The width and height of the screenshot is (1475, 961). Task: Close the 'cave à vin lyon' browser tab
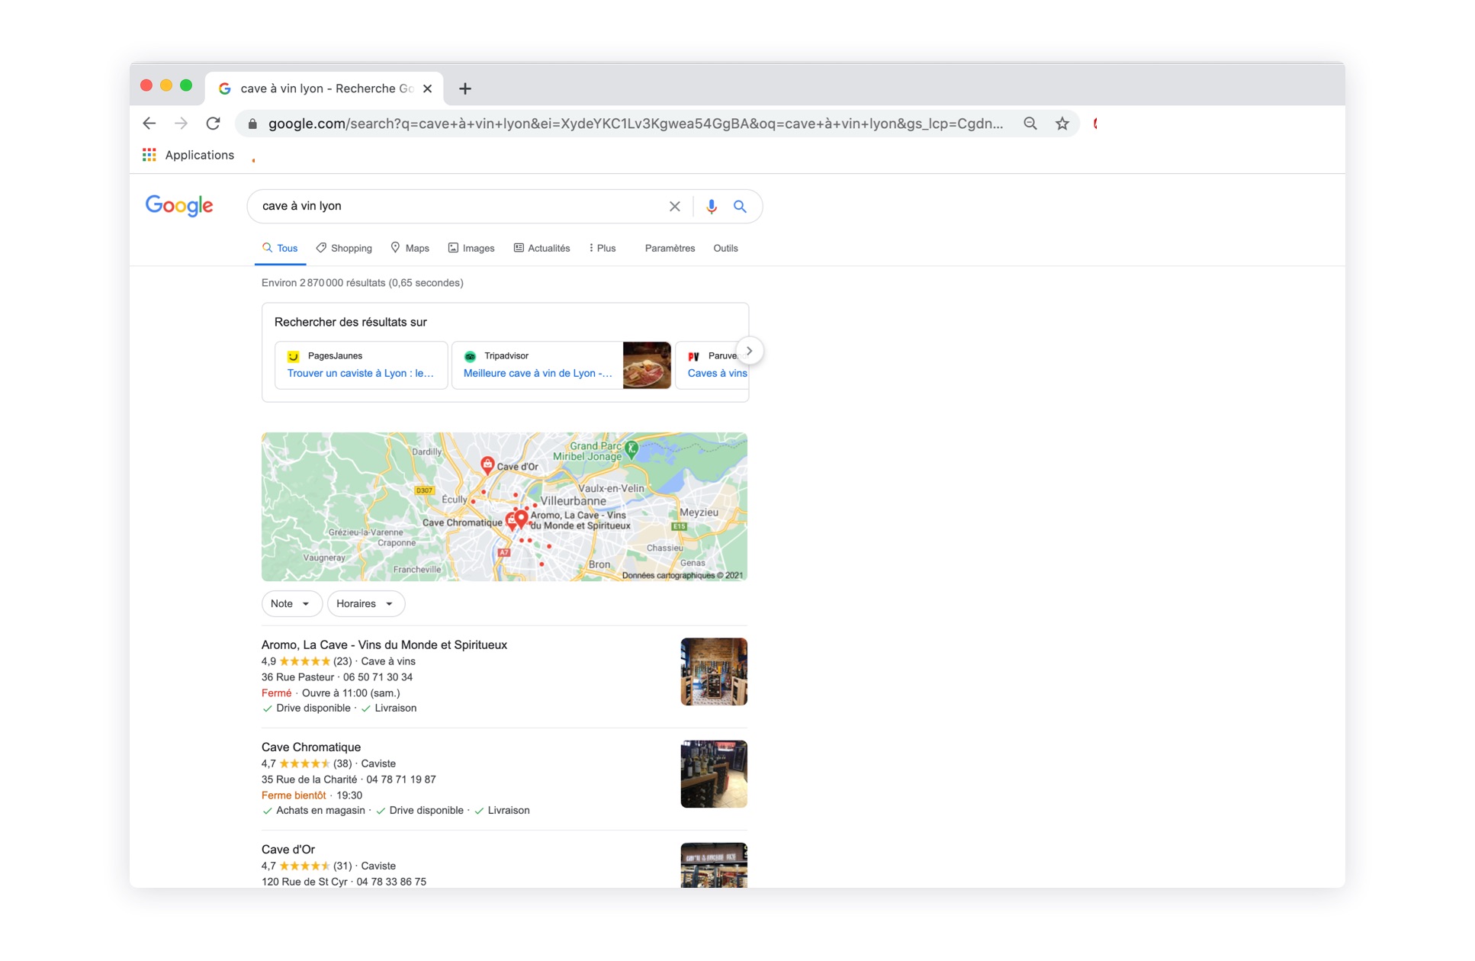click(428, 88)
